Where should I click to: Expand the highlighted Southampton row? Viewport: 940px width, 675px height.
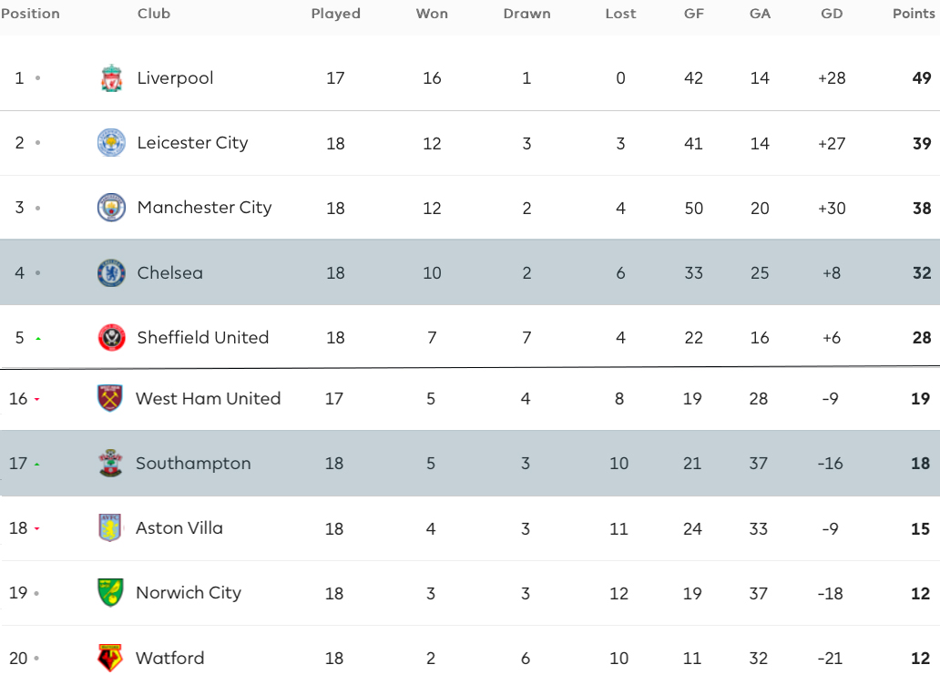(470, 464)
